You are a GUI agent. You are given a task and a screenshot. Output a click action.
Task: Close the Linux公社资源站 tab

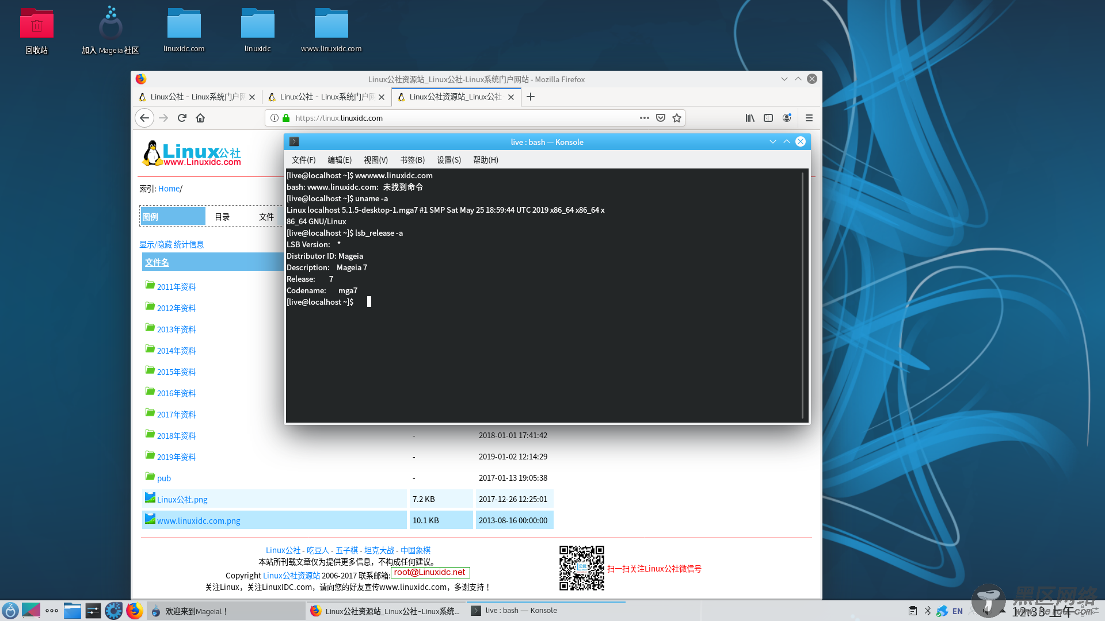pyautogui.click(x=511, y=97)
